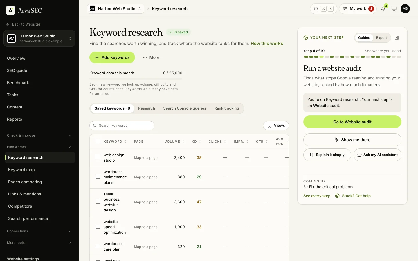
Task: Switch to the Rank tracking tab
Action: [x=227, y=108]
